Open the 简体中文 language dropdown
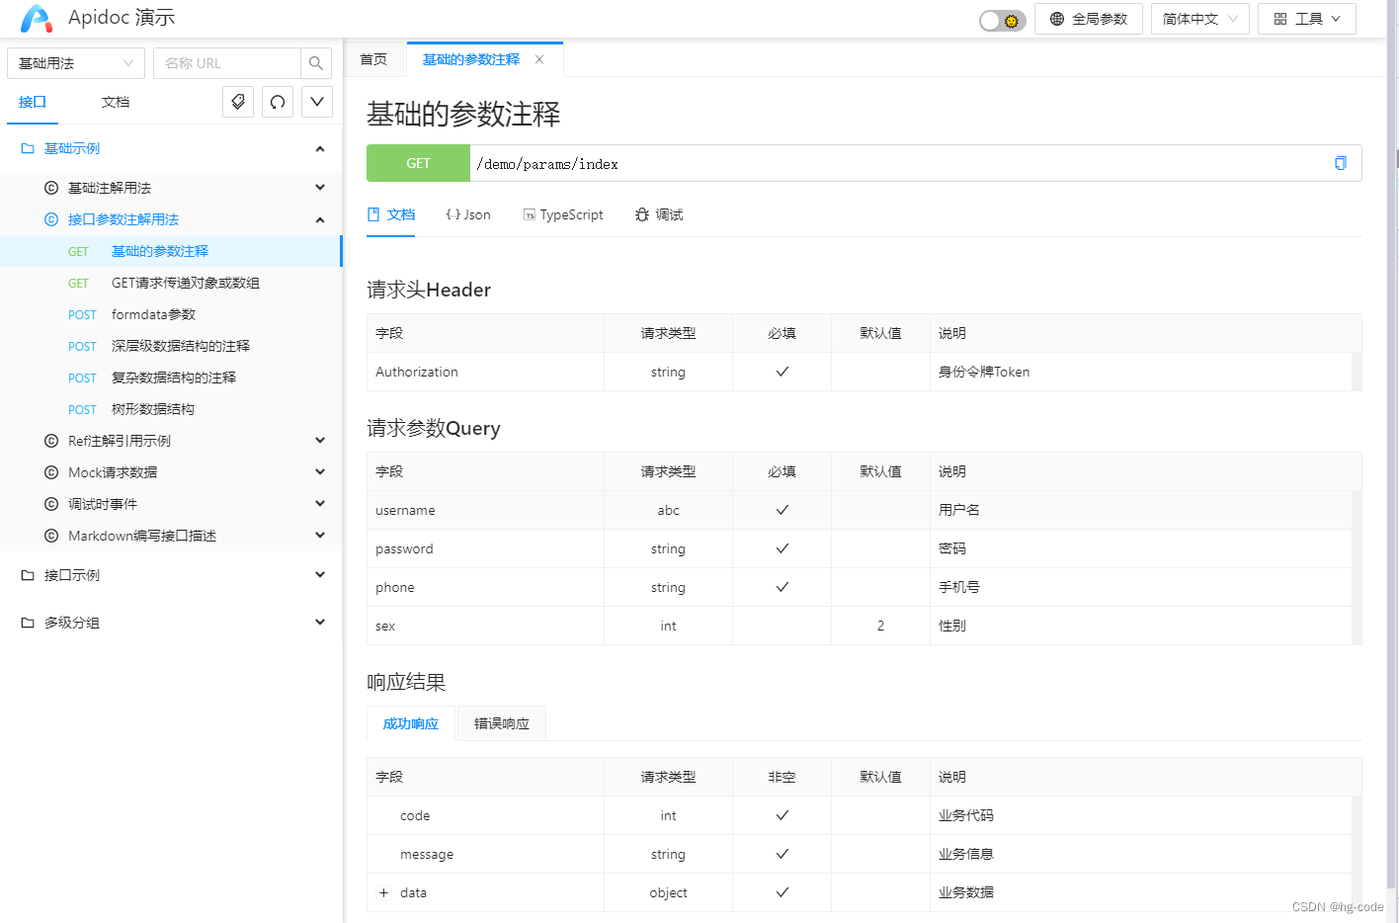 (x=1200, y=19)
